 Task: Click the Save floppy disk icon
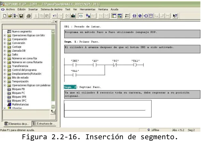pos(21,16)
